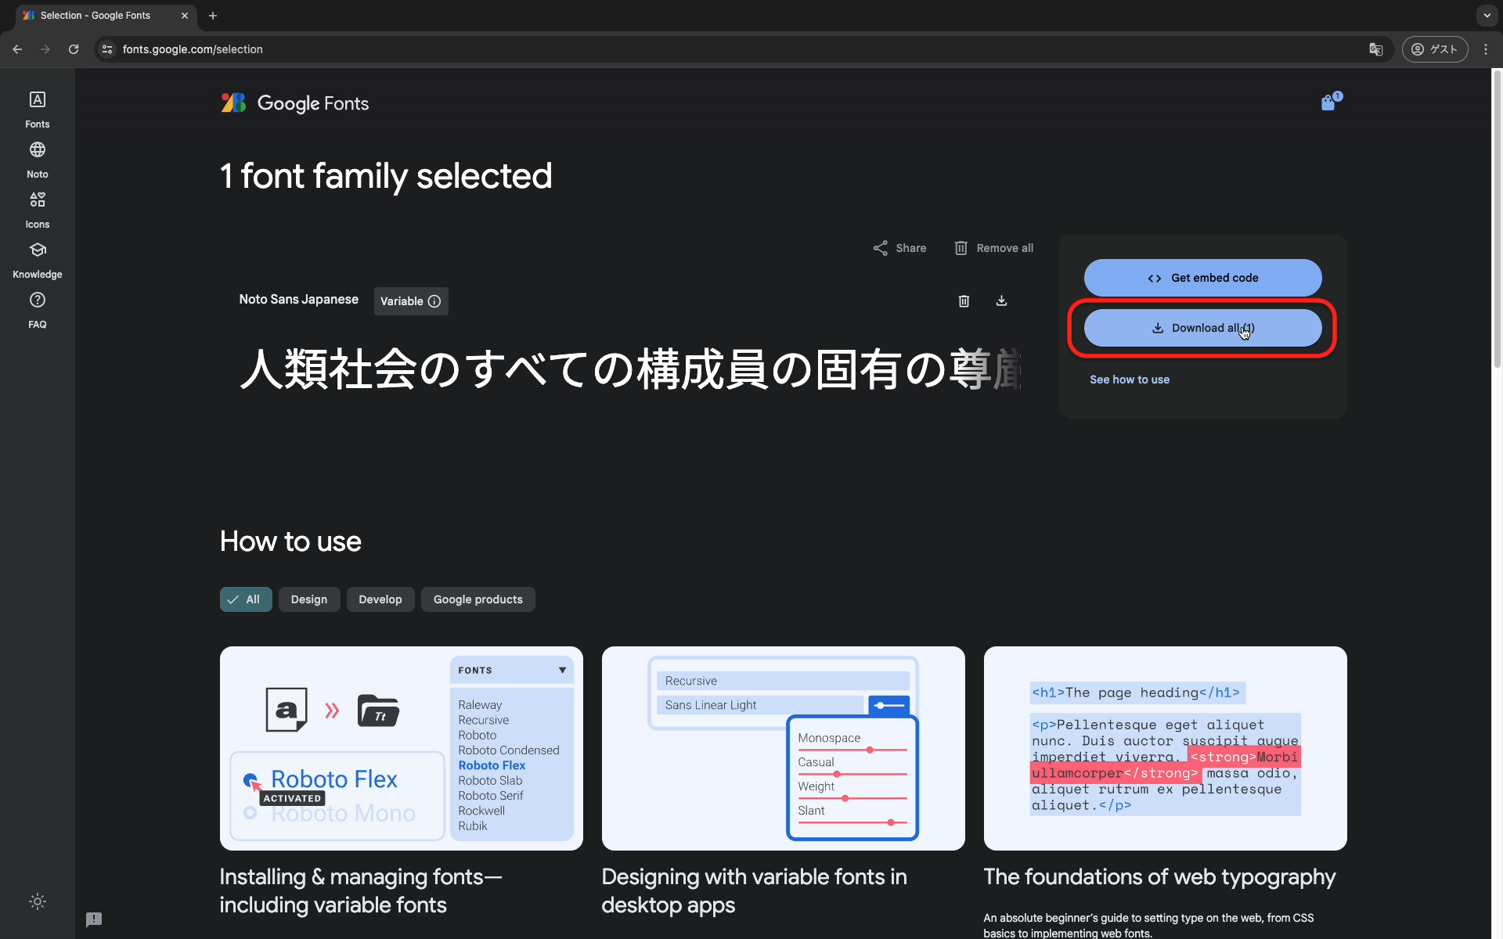Remove all selected fonts
1503x939 pixels.
pyautogui.click(x=993, y=248)
